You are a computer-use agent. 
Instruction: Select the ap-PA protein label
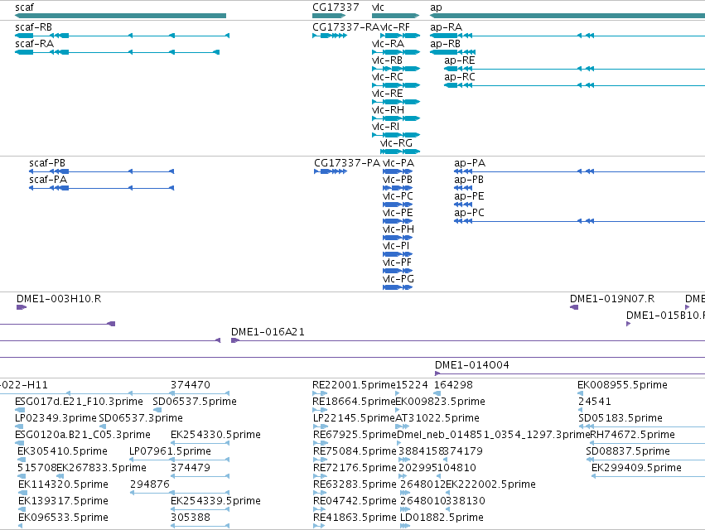pyautogui.click(x=470, y=163)
